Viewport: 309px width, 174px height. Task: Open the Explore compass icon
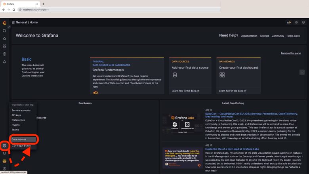[4, 54]
